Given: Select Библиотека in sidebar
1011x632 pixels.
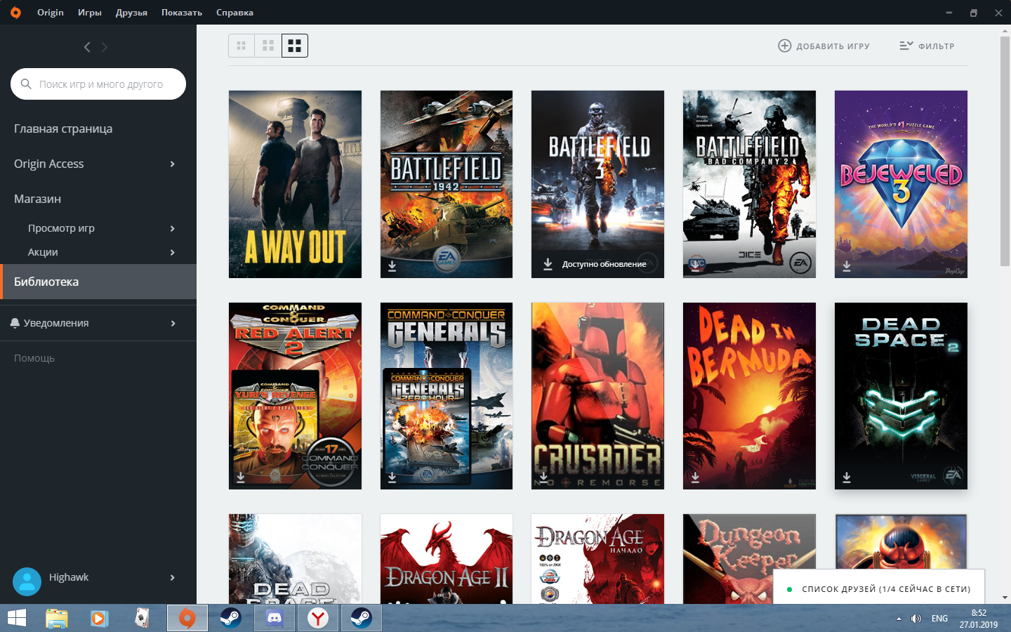Looking at the screenshot, I should [98, 282].
